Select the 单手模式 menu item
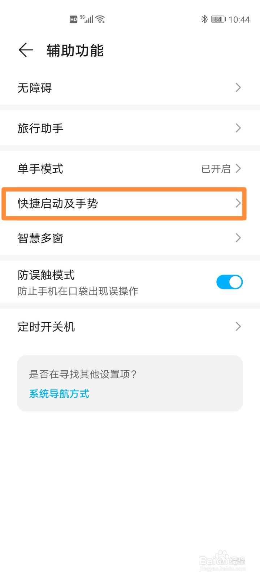The image size is (260, 578). [130, 169]
